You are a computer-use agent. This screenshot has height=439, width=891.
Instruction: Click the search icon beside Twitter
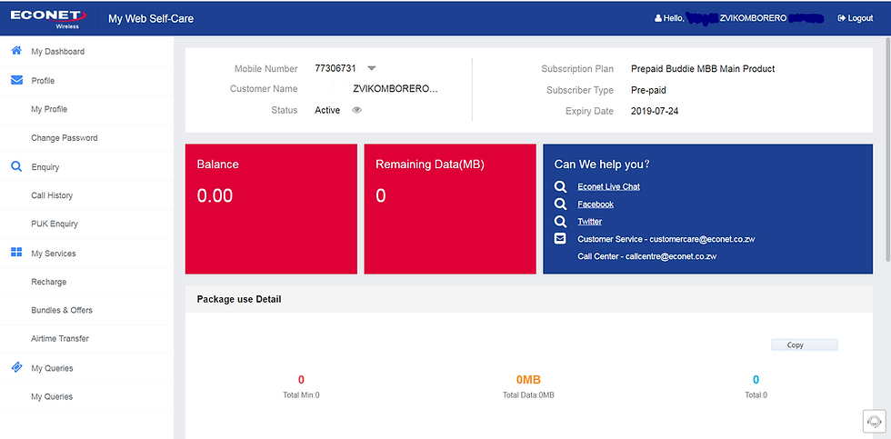point(560,222)
